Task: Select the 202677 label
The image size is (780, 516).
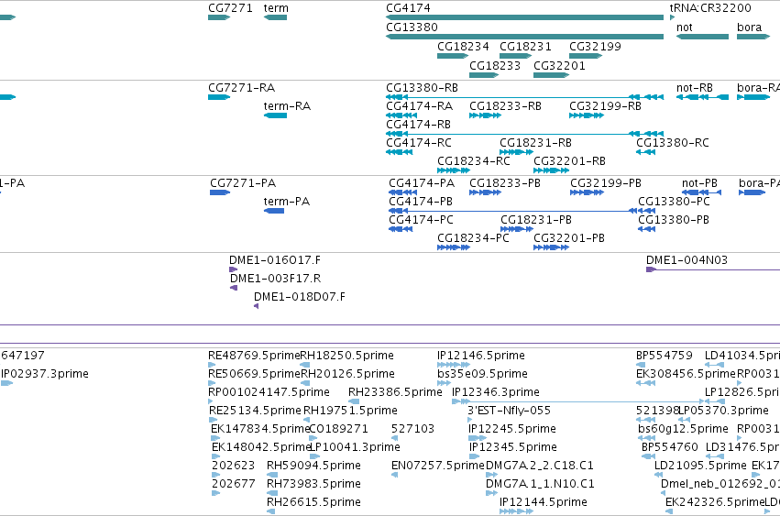Action: coord(234,485)
